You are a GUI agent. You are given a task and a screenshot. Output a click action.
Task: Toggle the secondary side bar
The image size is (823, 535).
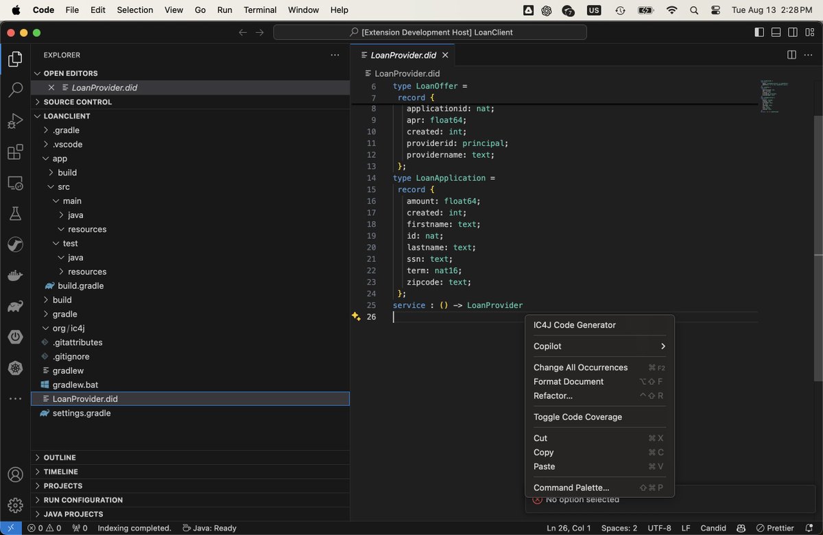pyautogui.click(x=793, y=32)
